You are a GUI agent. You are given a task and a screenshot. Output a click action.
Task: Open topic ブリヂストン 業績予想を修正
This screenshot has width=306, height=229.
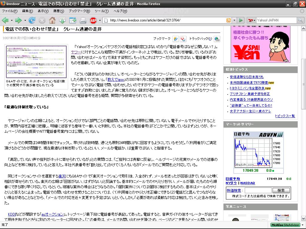(250, 94)
